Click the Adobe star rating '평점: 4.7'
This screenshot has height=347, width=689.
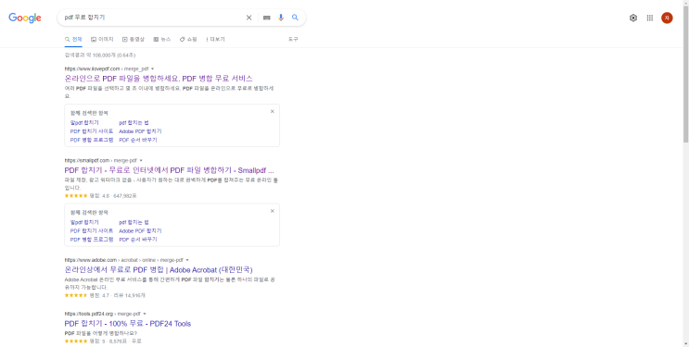point(105,296)
